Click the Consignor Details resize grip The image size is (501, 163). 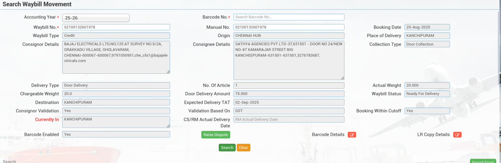click(x=168, y=72)
